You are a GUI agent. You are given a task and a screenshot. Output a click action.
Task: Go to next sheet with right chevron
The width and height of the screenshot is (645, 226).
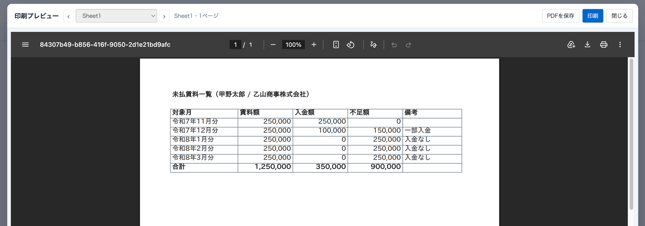[x=164, y=16]
